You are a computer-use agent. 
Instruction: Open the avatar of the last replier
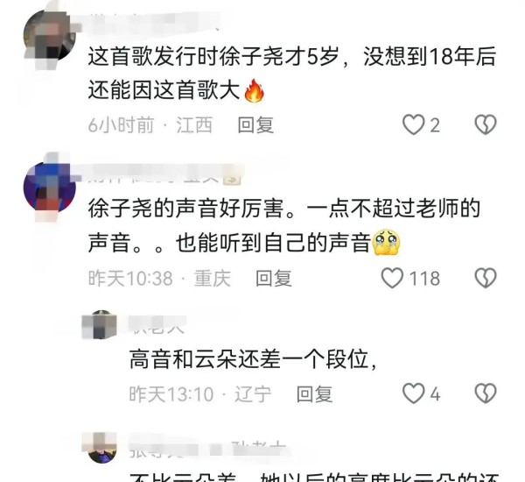101,448
